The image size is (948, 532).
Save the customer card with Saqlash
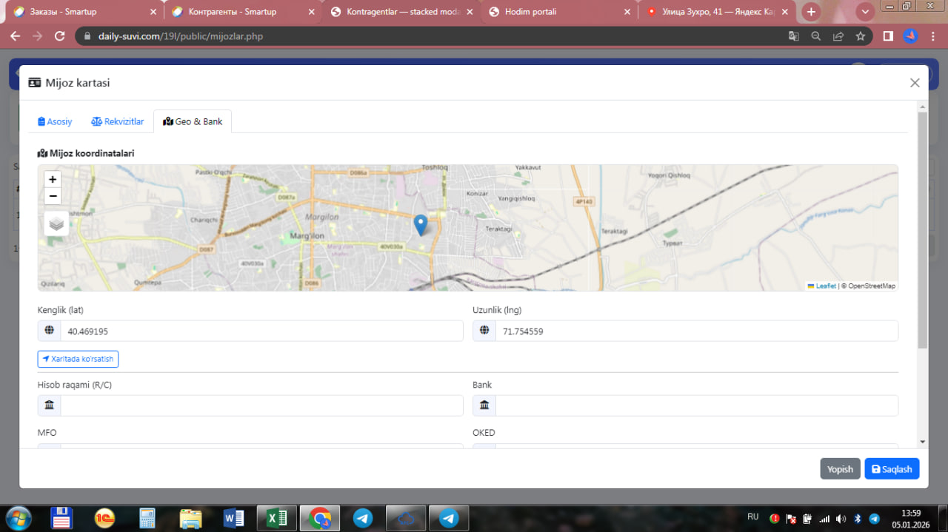[892, 469]
